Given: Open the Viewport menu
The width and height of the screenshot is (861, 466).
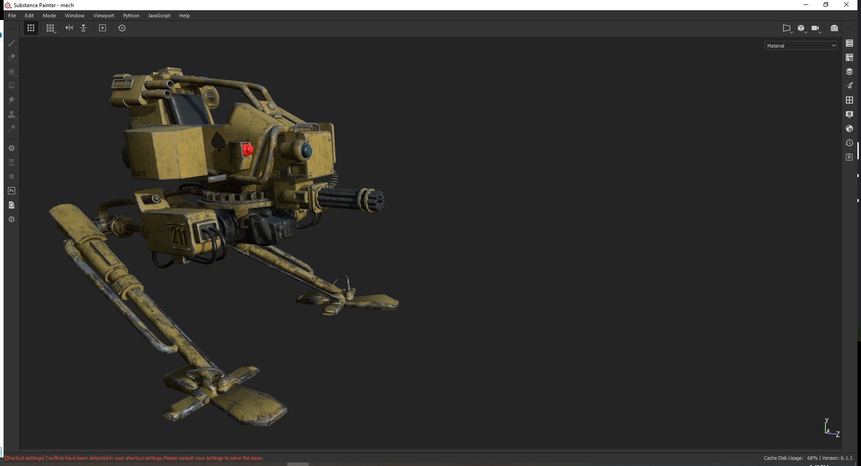Looking at the screenshot, I should (104, 16).
